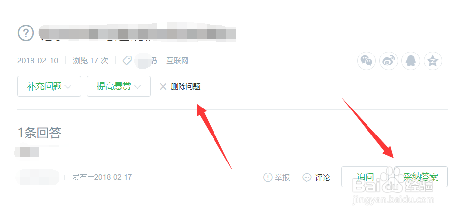Click the 评论 speech bubble icon
The height and width of the screenshot is (216, 459).
(307, 177)
